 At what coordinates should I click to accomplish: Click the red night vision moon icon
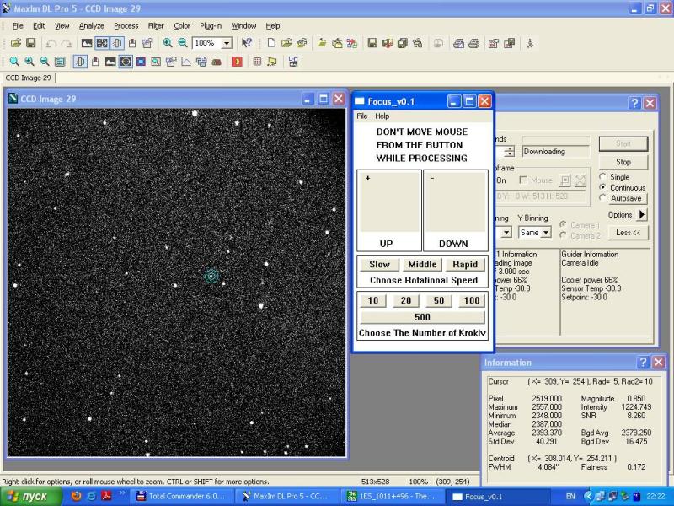237,62
